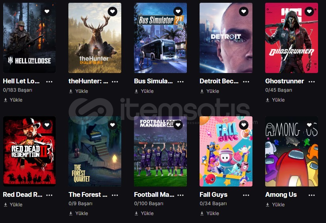
Task: Open more options for Detroit Become Human
Action: [x=246, y=81]
